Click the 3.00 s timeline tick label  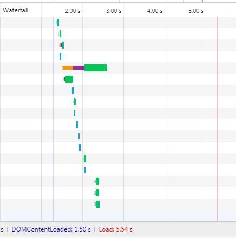tap(114, 11)
